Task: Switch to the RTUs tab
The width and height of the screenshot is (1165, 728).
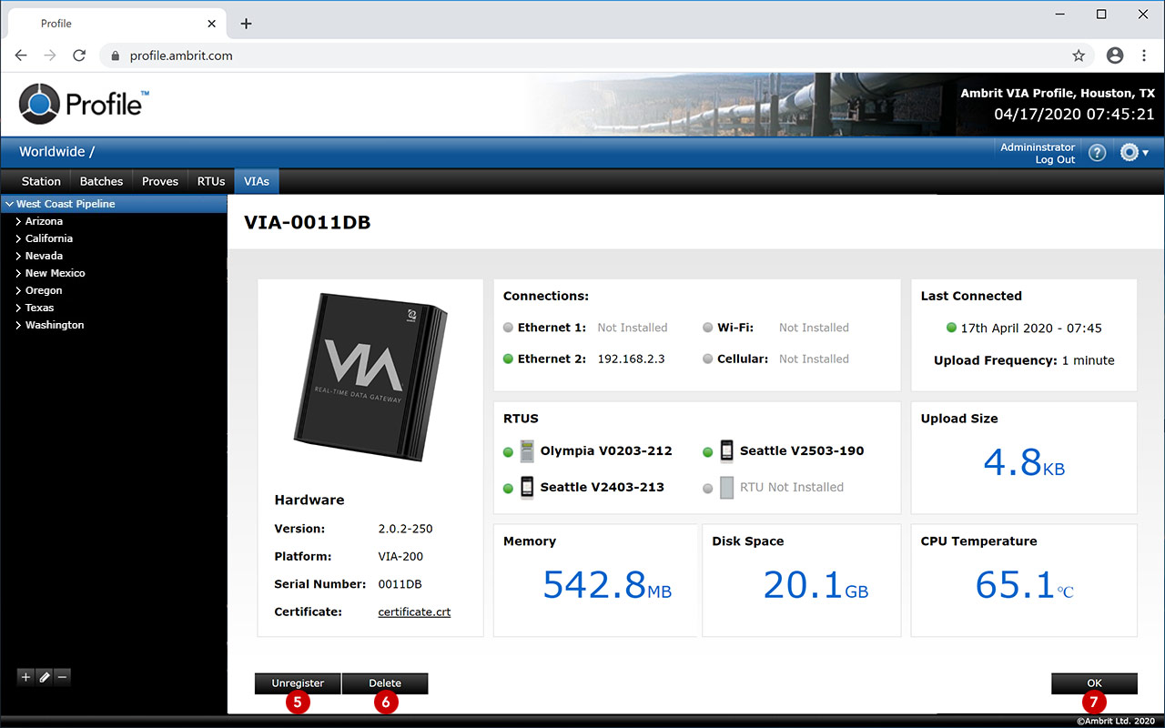Action: 211,181
